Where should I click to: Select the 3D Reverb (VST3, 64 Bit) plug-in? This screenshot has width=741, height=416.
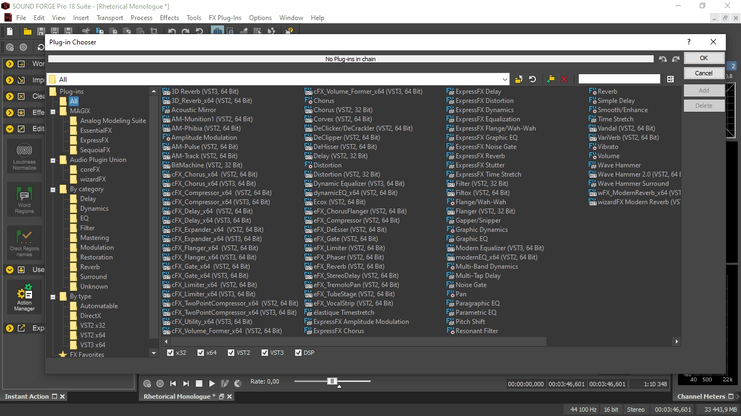coord(200,92)
